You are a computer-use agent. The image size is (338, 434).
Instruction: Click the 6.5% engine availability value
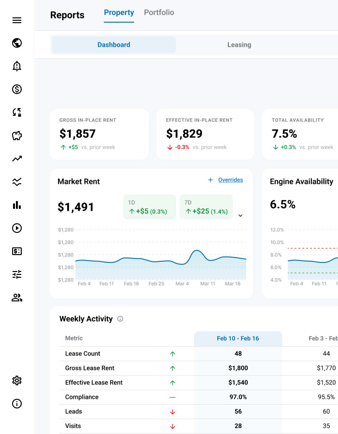click(282, 204)
